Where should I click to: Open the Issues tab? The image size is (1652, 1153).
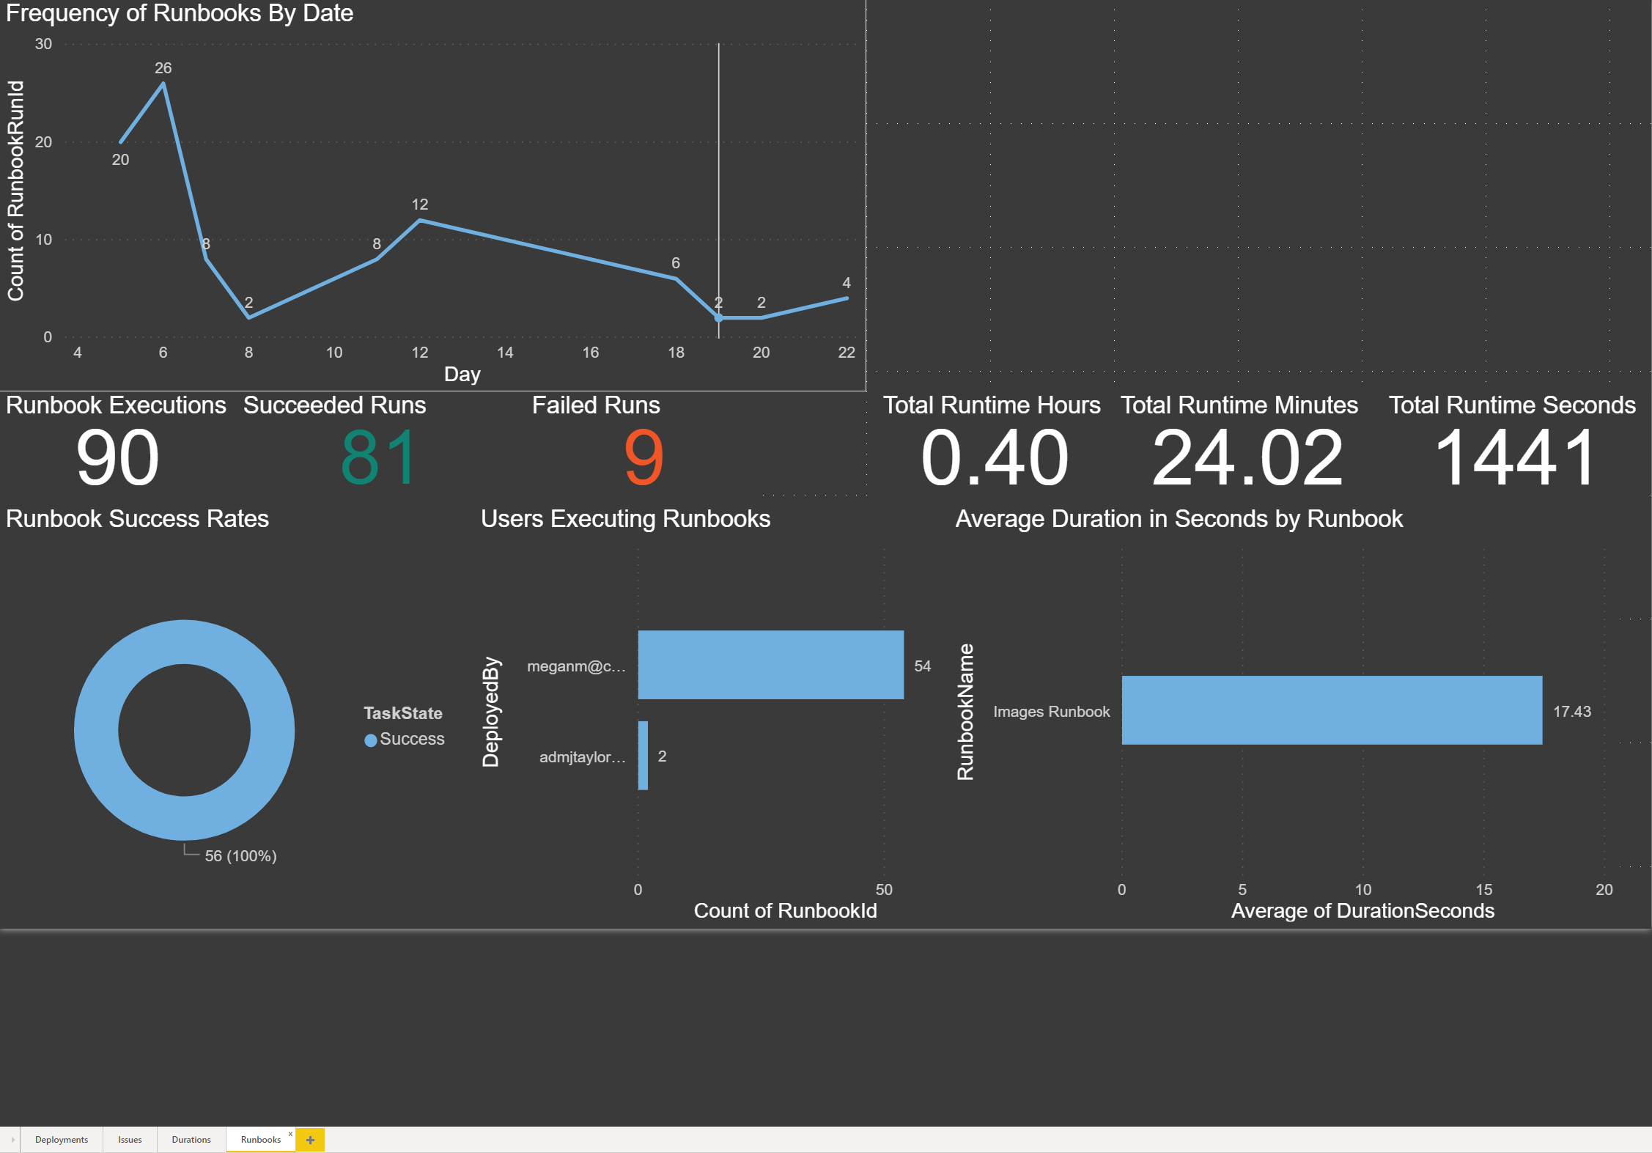pos(130,1140)
